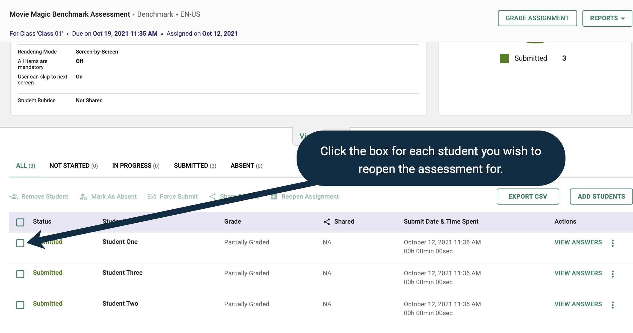Click the Submit Date & Time Spent header
633x333 pixels.
[441, 222]
